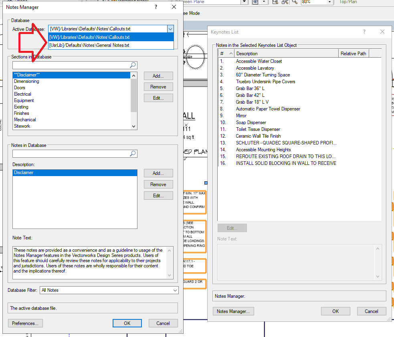
Task: Click the Sections in Database search magnifier icon
Action: tap(133, 65)
